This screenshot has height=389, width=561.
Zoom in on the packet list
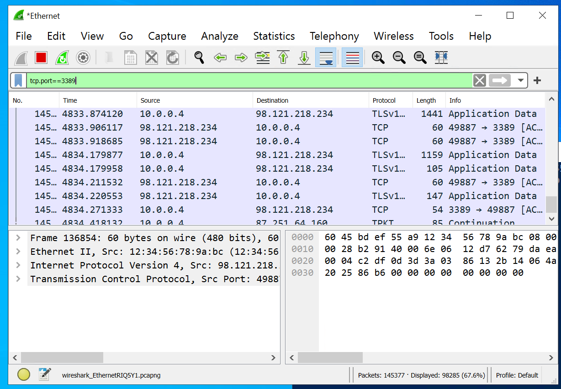click(x=378, y=58)
